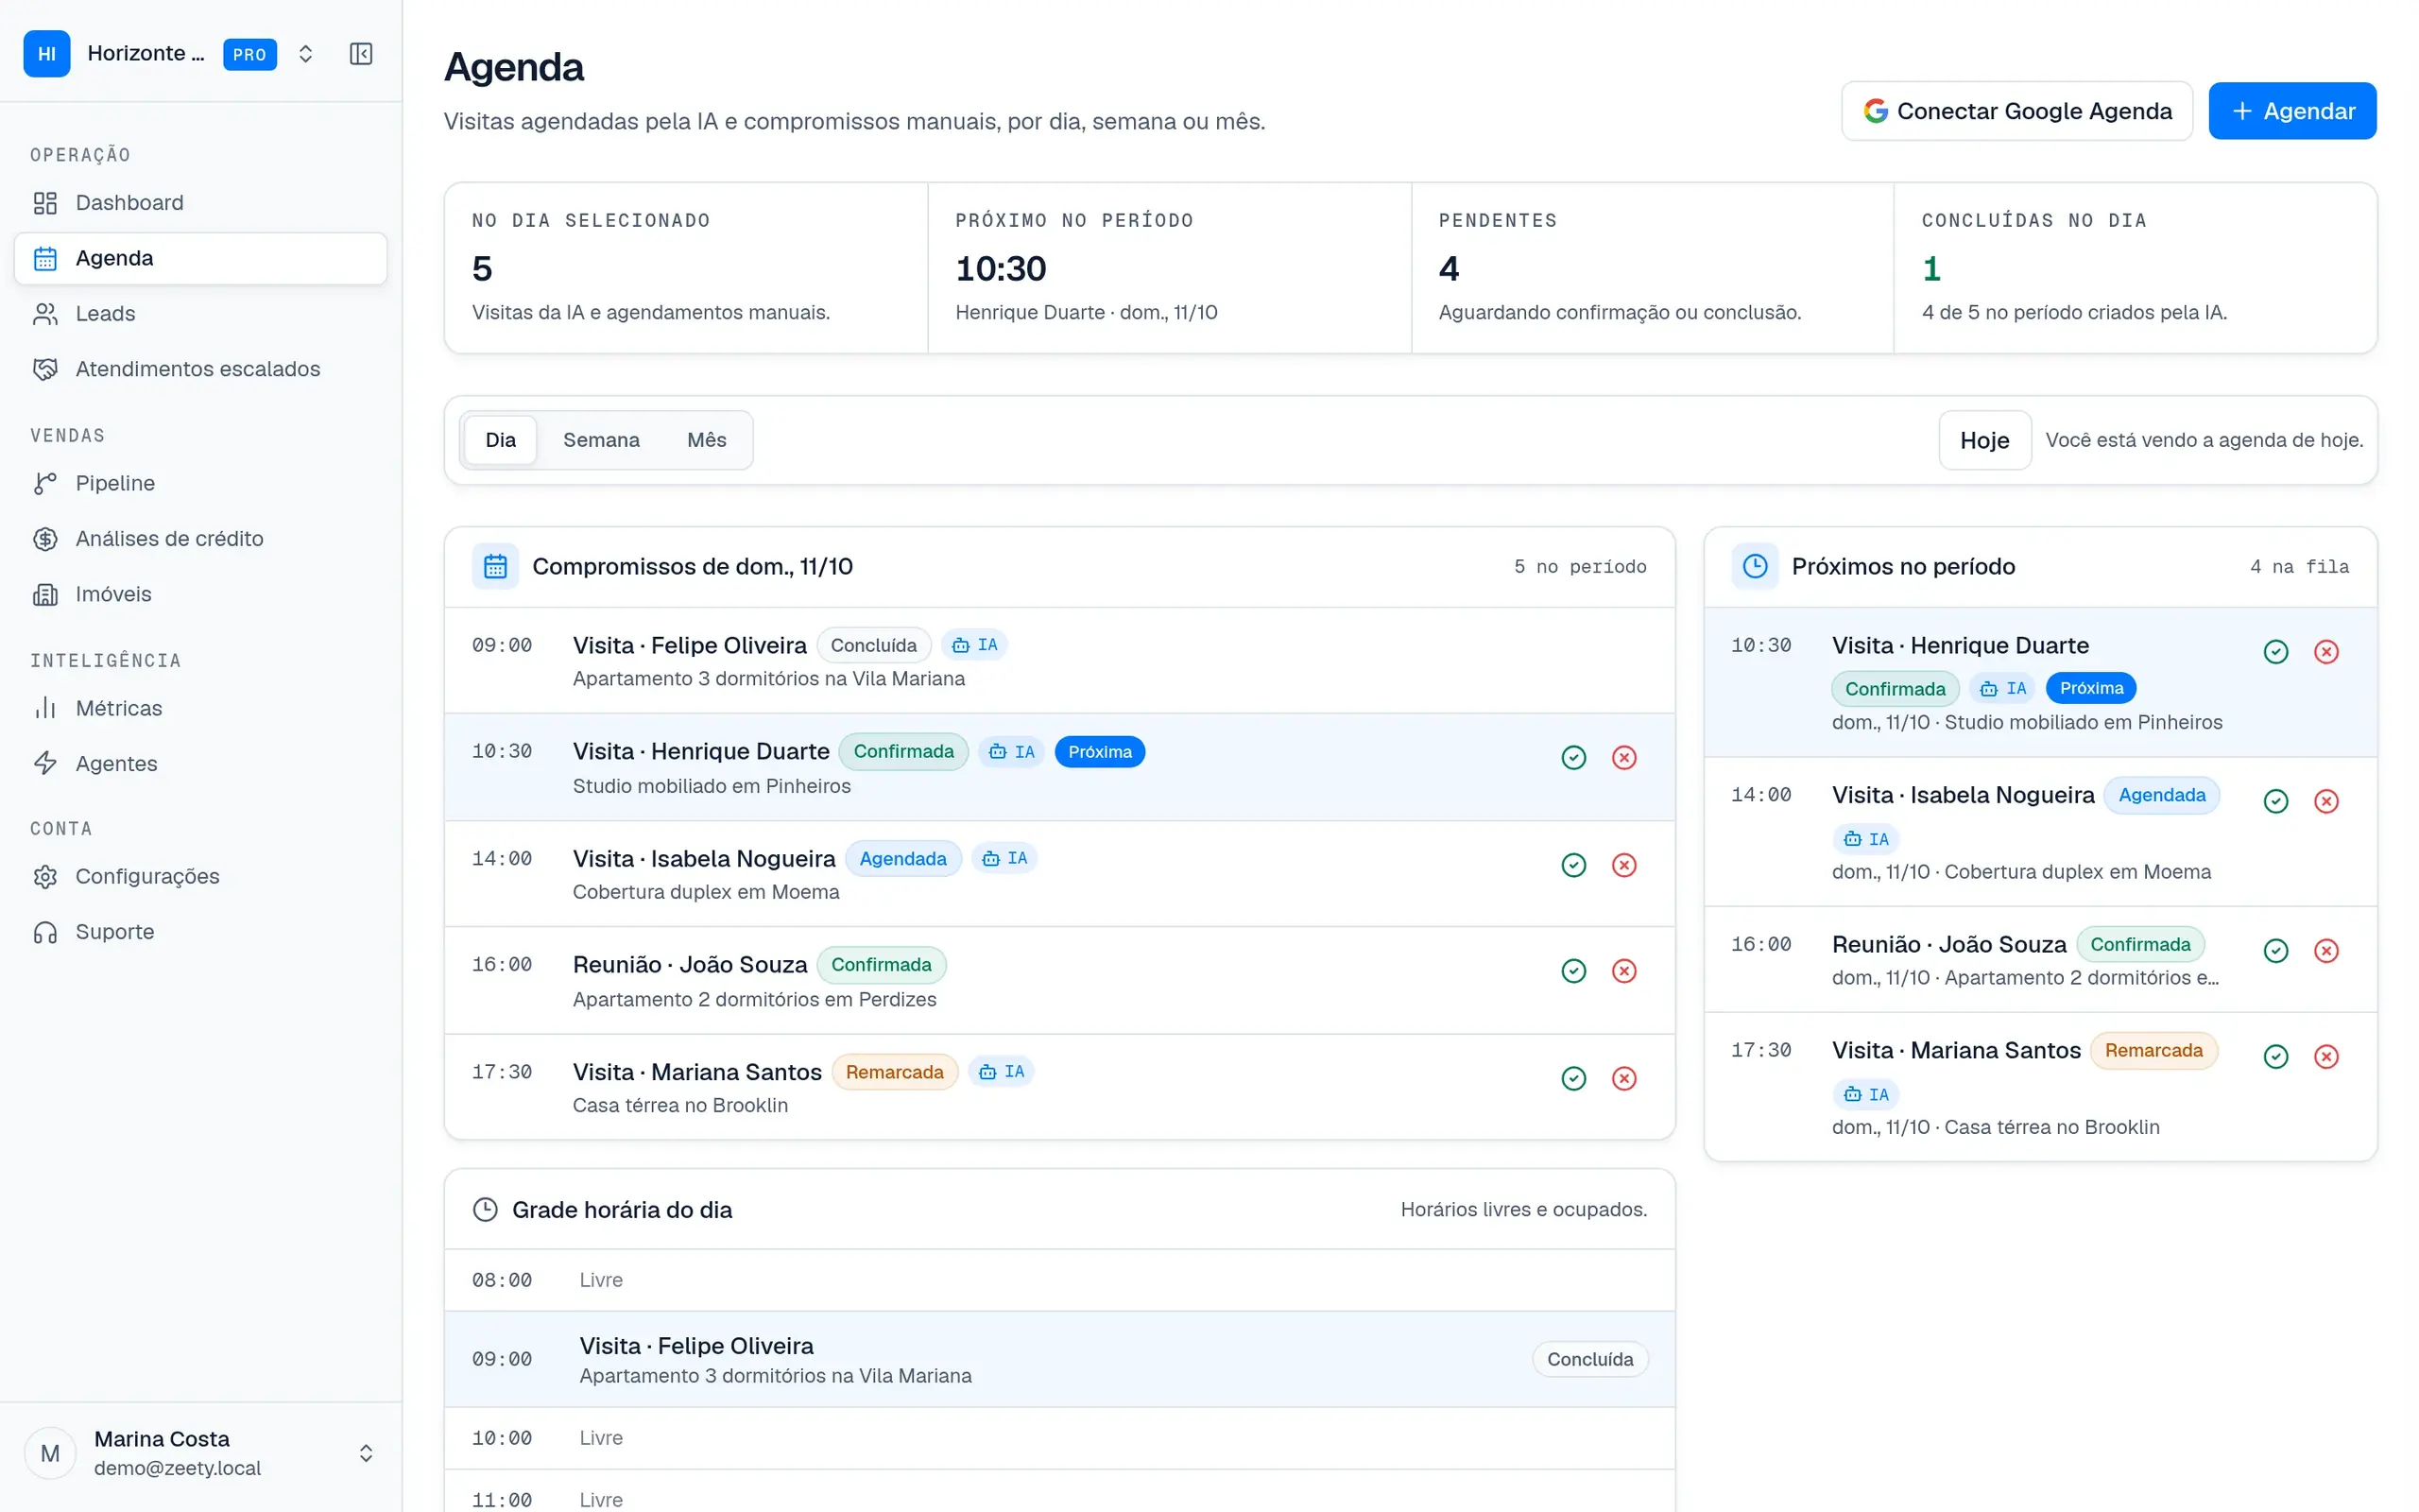The height and width of the screenshot is (1512, 2419).
Task: Collapse the sidebar panel icon
Action: 361,54
